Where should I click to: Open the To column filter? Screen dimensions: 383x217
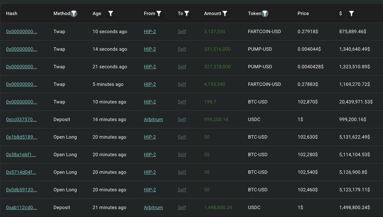pyautogui.click(x=187, y=13)
